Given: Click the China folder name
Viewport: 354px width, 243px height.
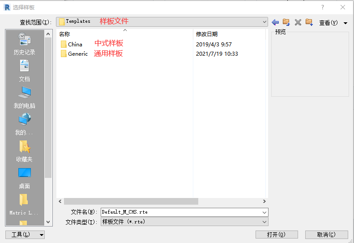Looking at the screenshot, I should coord(75,45).
